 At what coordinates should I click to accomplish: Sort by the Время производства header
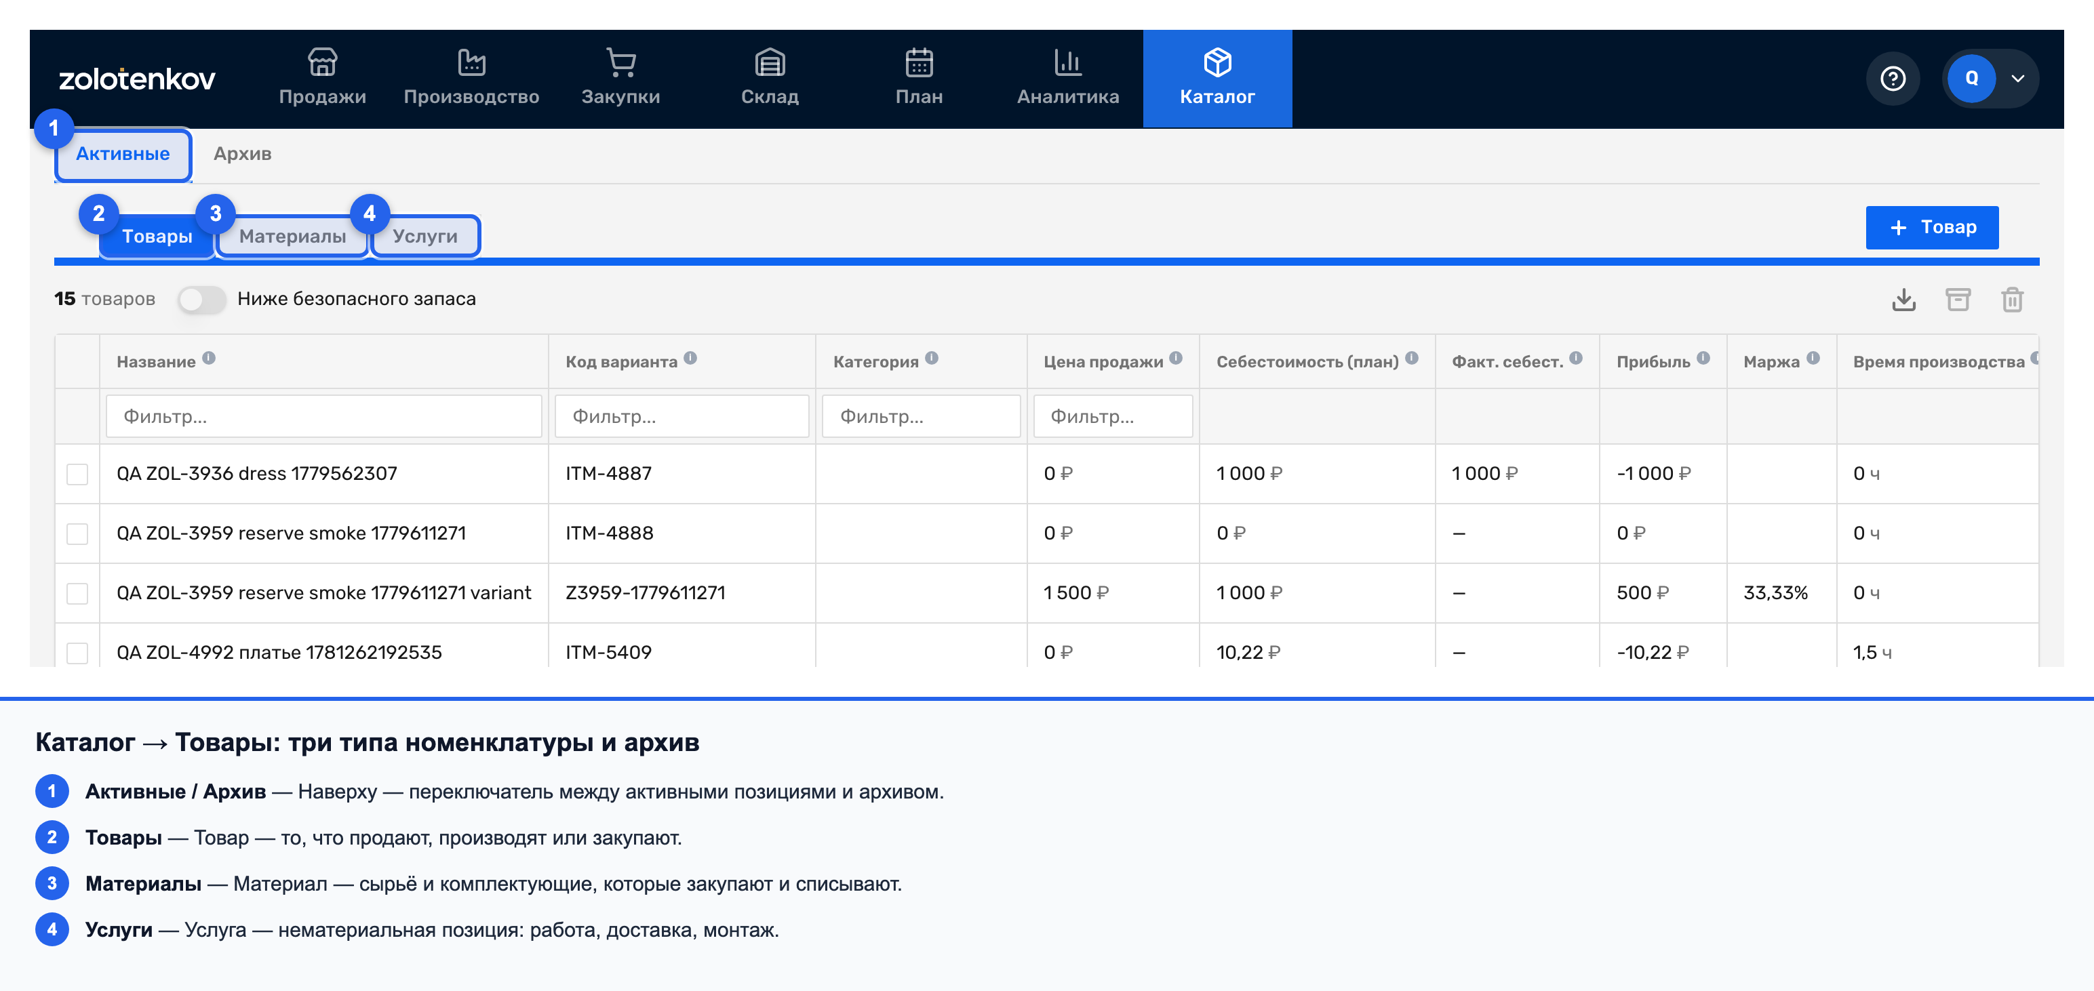(x=1938, y=362)
